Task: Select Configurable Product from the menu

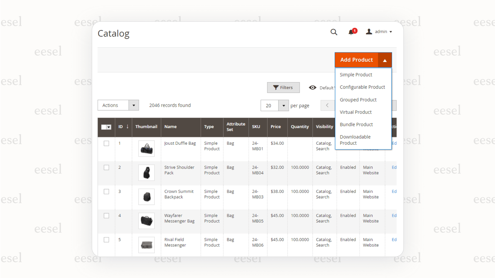Action: tap(362, 87)
